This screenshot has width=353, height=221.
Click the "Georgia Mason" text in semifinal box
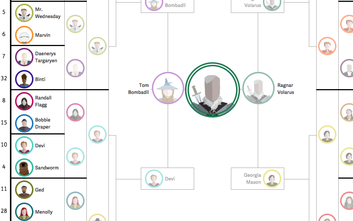252,178
